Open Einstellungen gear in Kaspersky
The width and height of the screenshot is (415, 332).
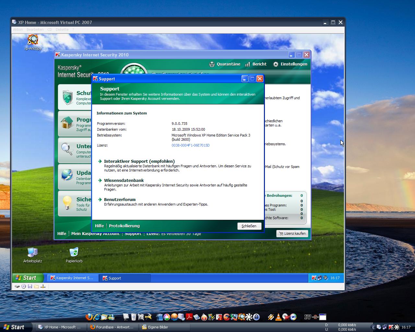pos(290,64)
